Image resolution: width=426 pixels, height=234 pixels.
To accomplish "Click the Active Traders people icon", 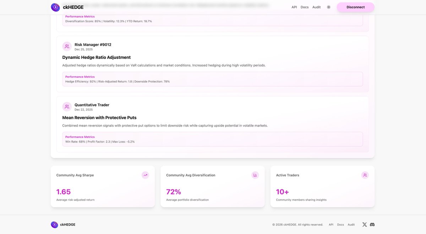I will [x=365, y=175].
